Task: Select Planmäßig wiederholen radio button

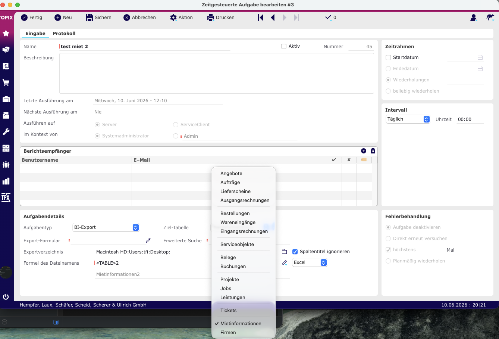Action: tap(388, 261)
